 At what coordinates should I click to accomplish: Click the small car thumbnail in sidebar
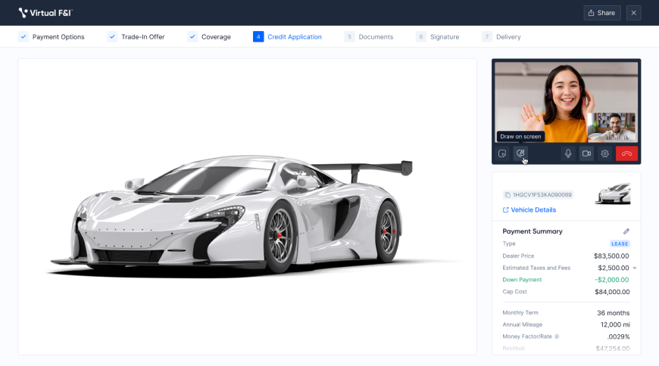coord(612,194)
